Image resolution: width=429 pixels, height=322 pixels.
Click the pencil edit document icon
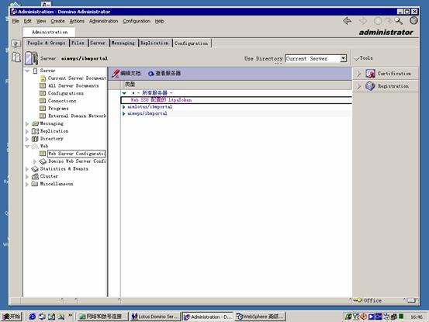coord(116,73)
